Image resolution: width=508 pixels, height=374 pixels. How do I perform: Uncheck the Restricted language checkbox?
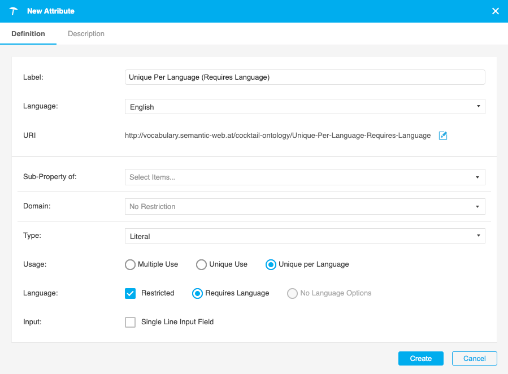130,293
